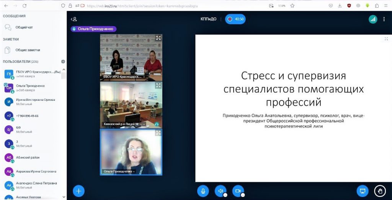Click the recording timer 40:50 button
The width and height of the screenshot is (392, 200).
(235, 19)
